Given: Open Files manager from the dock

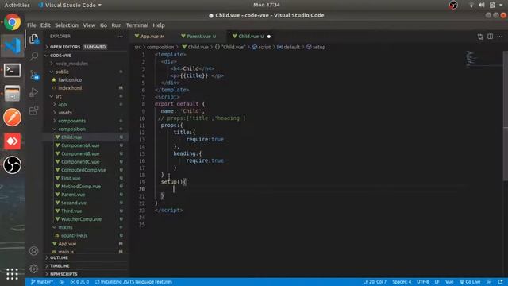Looking at the screenshot, I should tap(13, 94).
